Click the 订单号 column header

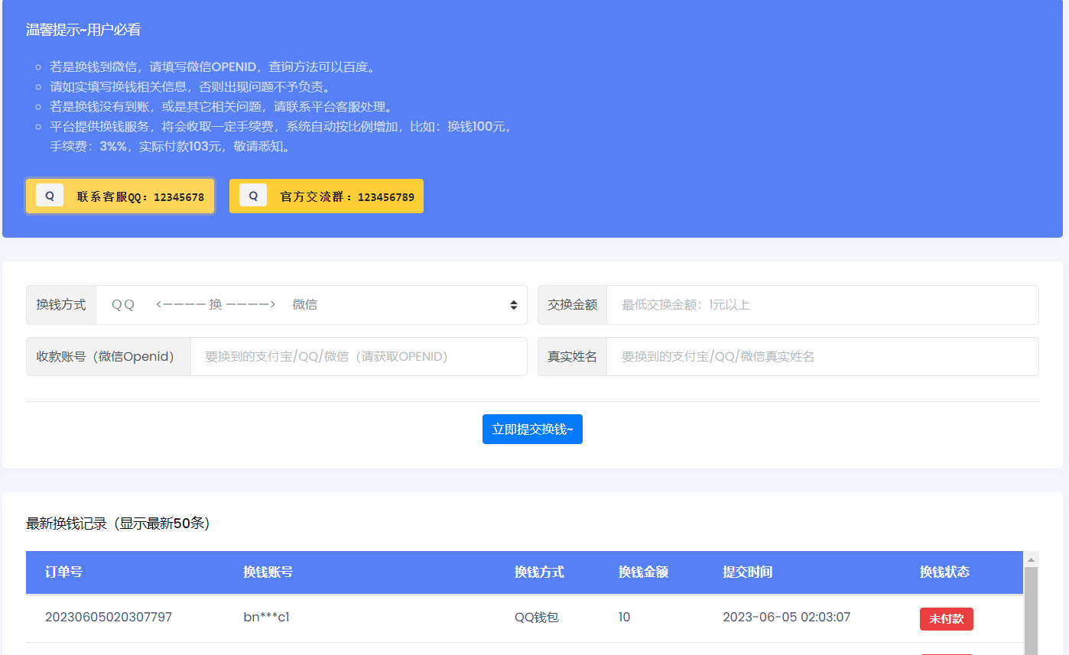[63, 572]
